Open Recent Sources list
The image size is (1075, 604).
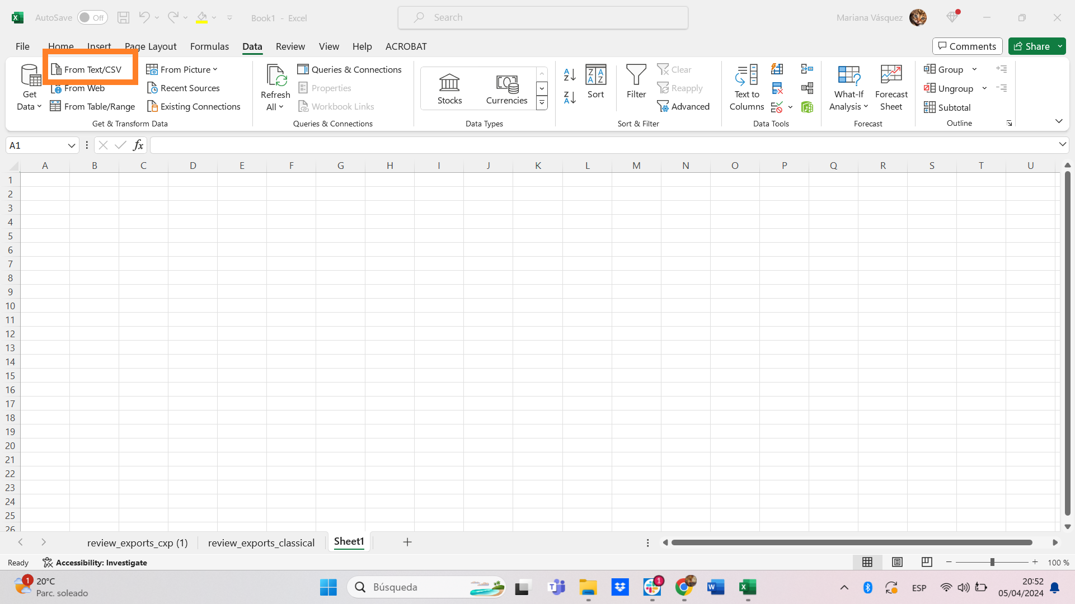tap(184, 88)
